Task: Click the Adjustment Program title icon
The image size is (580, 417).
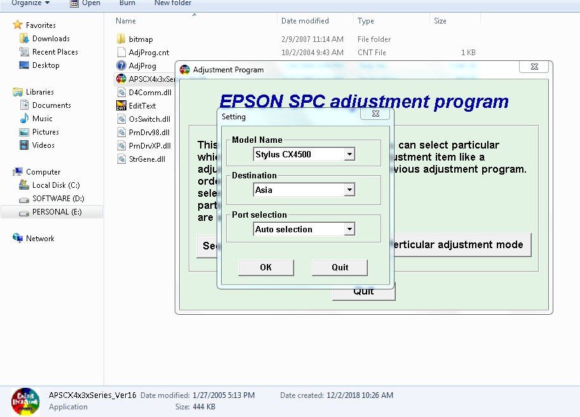Action: (185, 70)
